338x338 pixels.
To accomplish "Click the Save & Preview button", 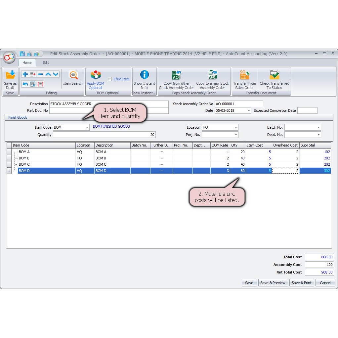I will (273, 283).
